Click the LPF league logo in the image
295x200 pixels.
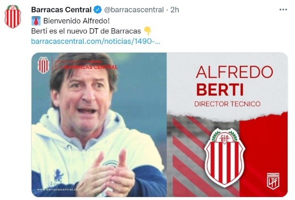pyautogui.click(x=273, y=181)
